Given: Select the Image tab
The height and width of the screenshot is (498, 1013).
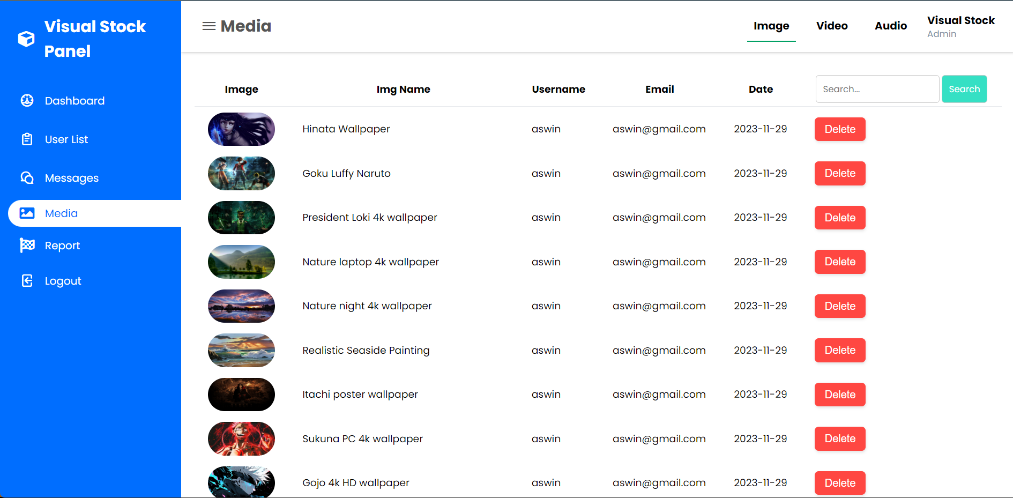Looking at the screenshot, I should click(x=771, y=26).
